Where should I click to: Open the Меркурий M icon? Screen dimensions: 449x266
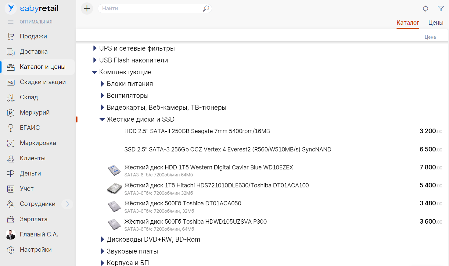(11, 113)
